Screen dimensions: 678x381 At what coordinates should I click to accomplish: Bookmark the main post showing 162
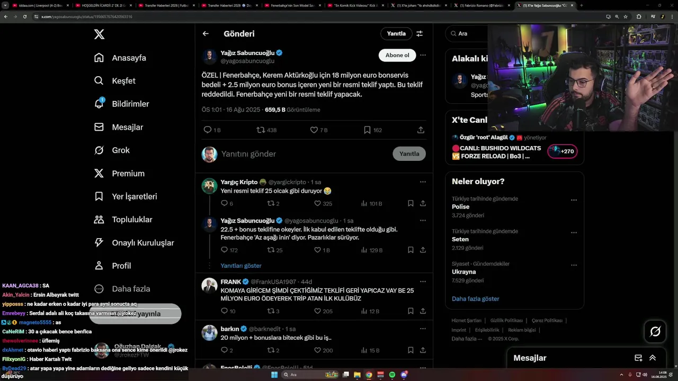point(373,130)
